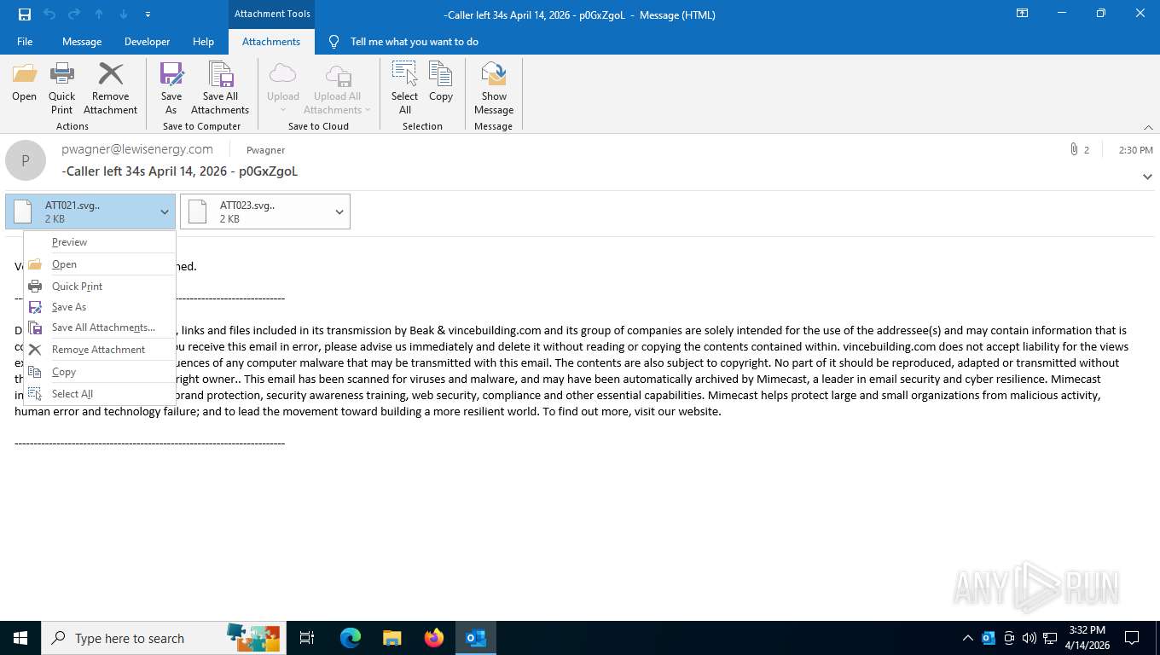Image resolution: width=1160 pixels, height=655 pixels.
Task: Open the Help tab
Action: [203, 42]
